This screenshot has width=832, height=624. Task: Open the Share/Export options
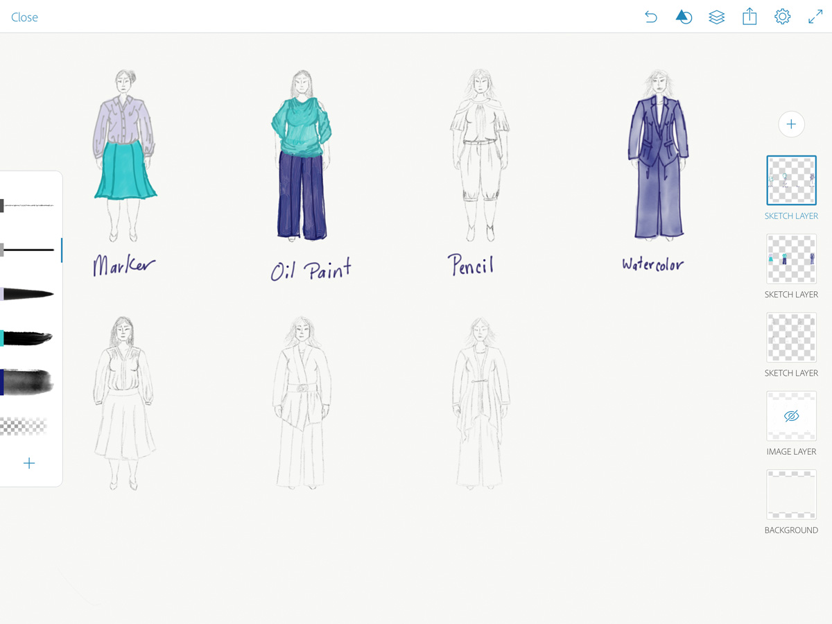point(749,17)
